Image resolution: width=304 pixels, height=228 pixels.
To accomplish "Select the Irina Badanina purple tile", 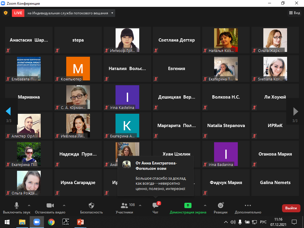I will (226, 154).
